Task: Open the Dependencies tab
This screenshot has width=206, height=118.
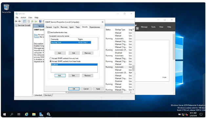Action: (94, 27)
